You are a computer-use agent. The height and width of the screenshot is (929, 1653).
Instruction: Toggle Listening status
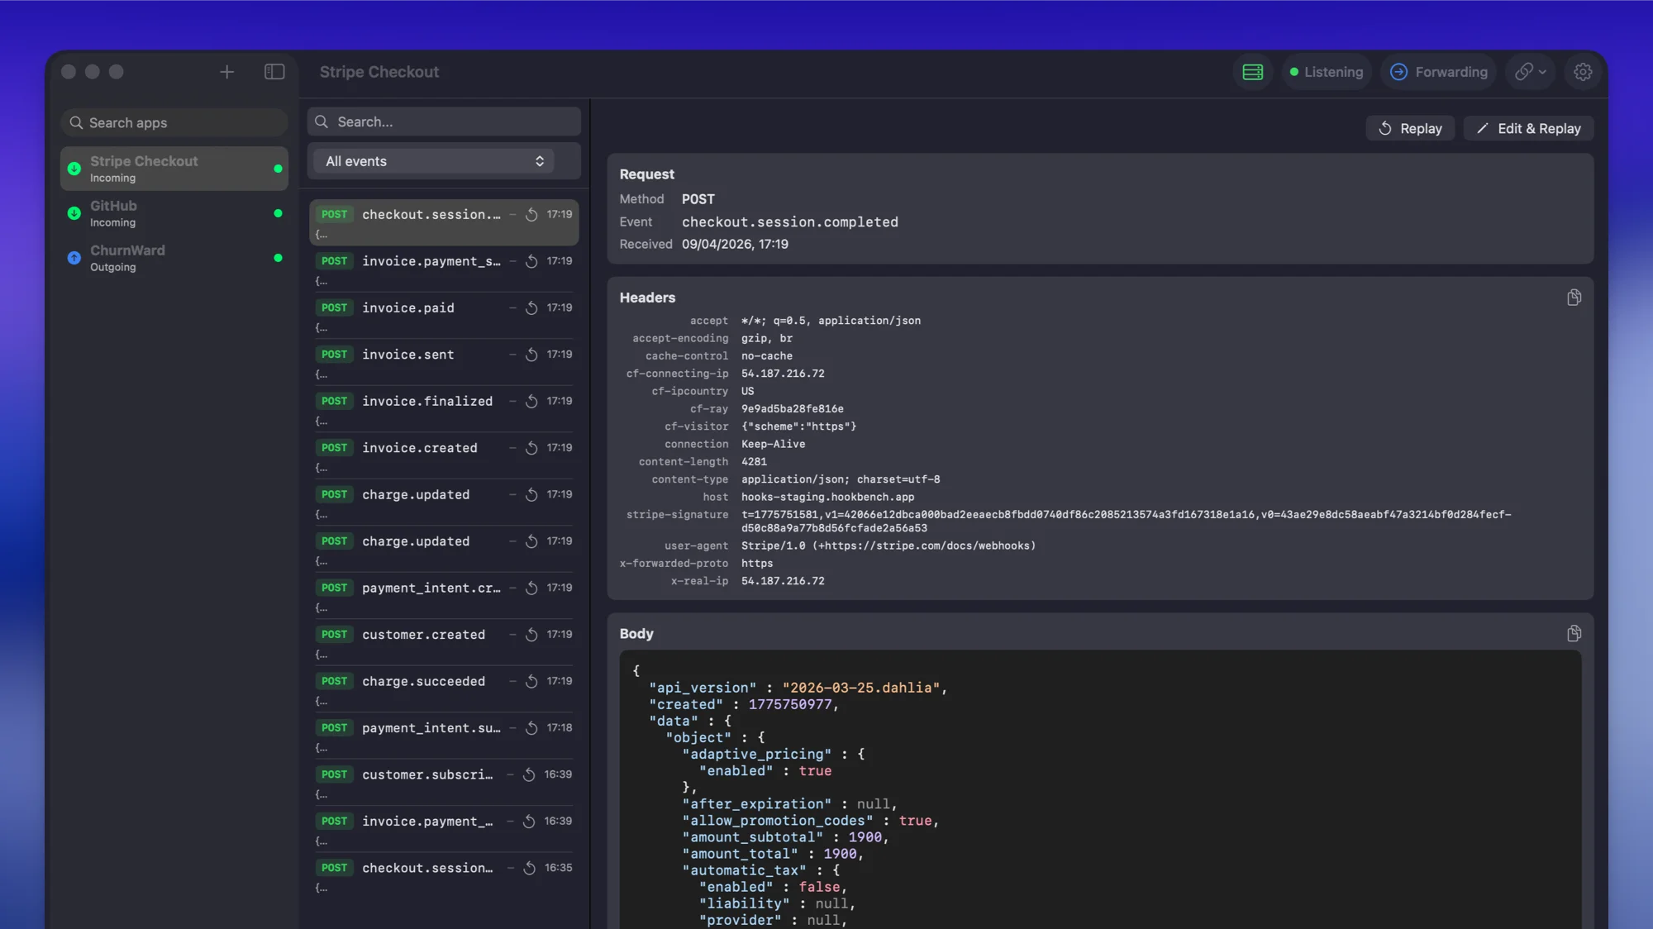pyautogui.click(x=1327, y=72)
